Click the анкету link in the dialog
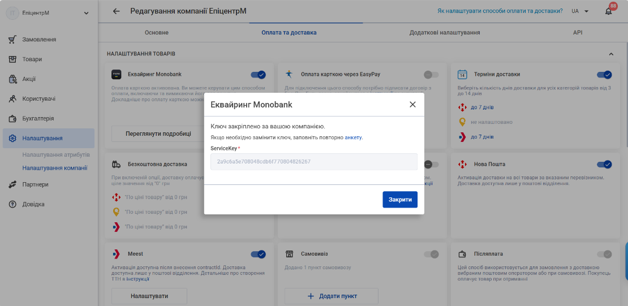The width and height of the screenshot is (628, 306). [x=353, y=137]
